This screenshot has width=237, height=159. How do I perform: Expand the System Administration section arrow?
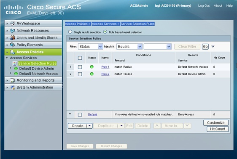[7, 87]
